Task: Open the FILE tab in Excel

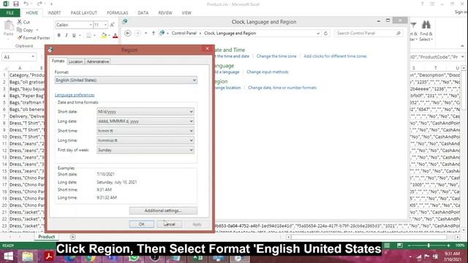Action: (10, 13)
